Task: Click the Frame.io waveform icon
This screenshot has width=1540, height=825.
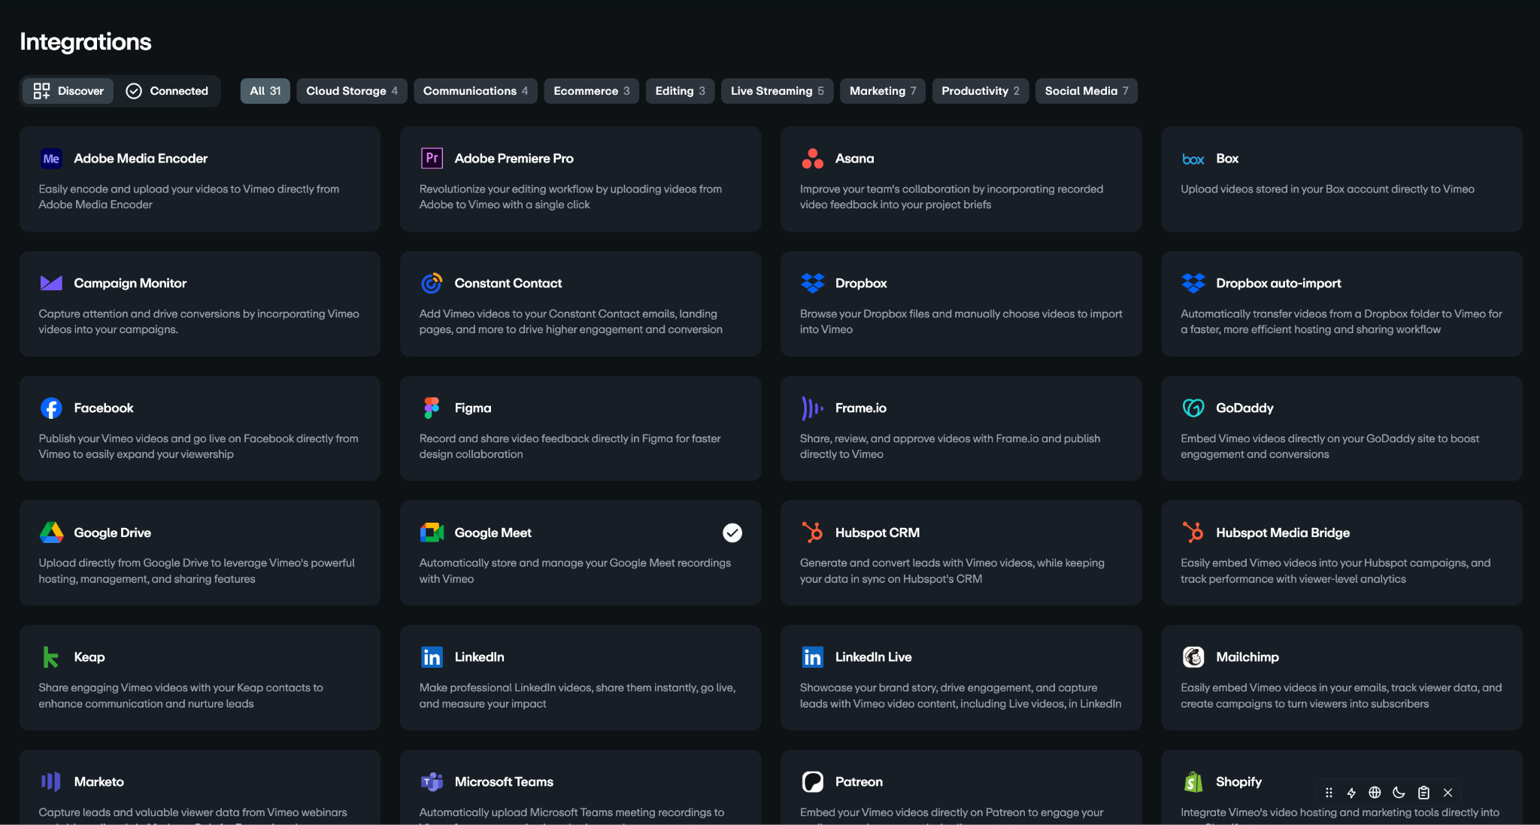Action: (x=812, y=408)
